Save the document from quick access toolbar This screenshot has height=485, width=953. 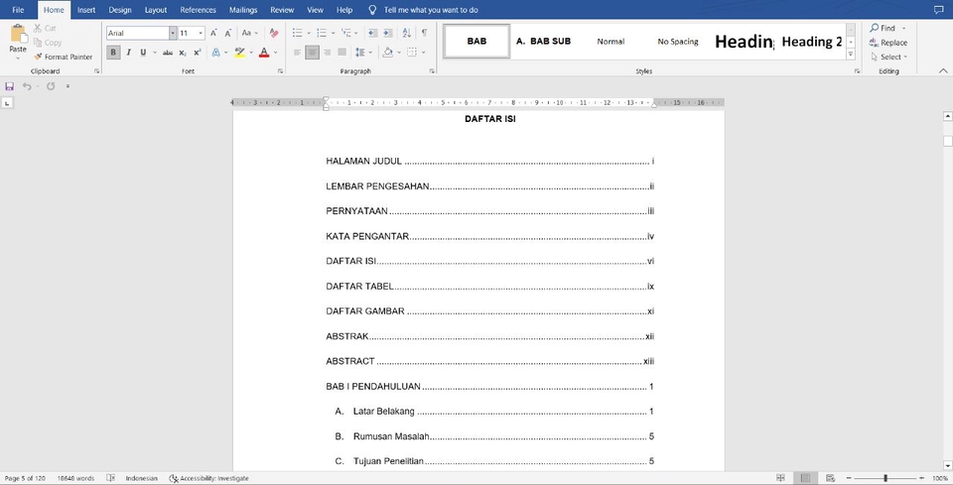(9, 86)
